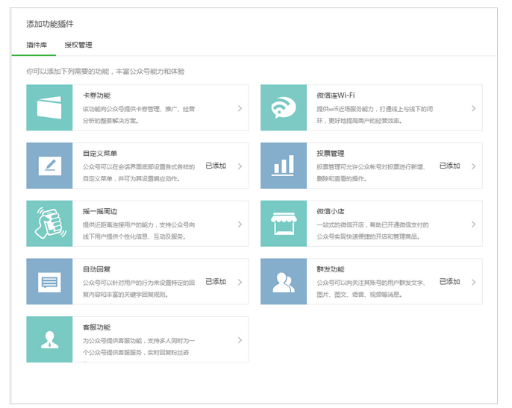512x408 pixels.
Task: Open the 客服功能 customer service agent icon
Action: [x=49, y=339]
